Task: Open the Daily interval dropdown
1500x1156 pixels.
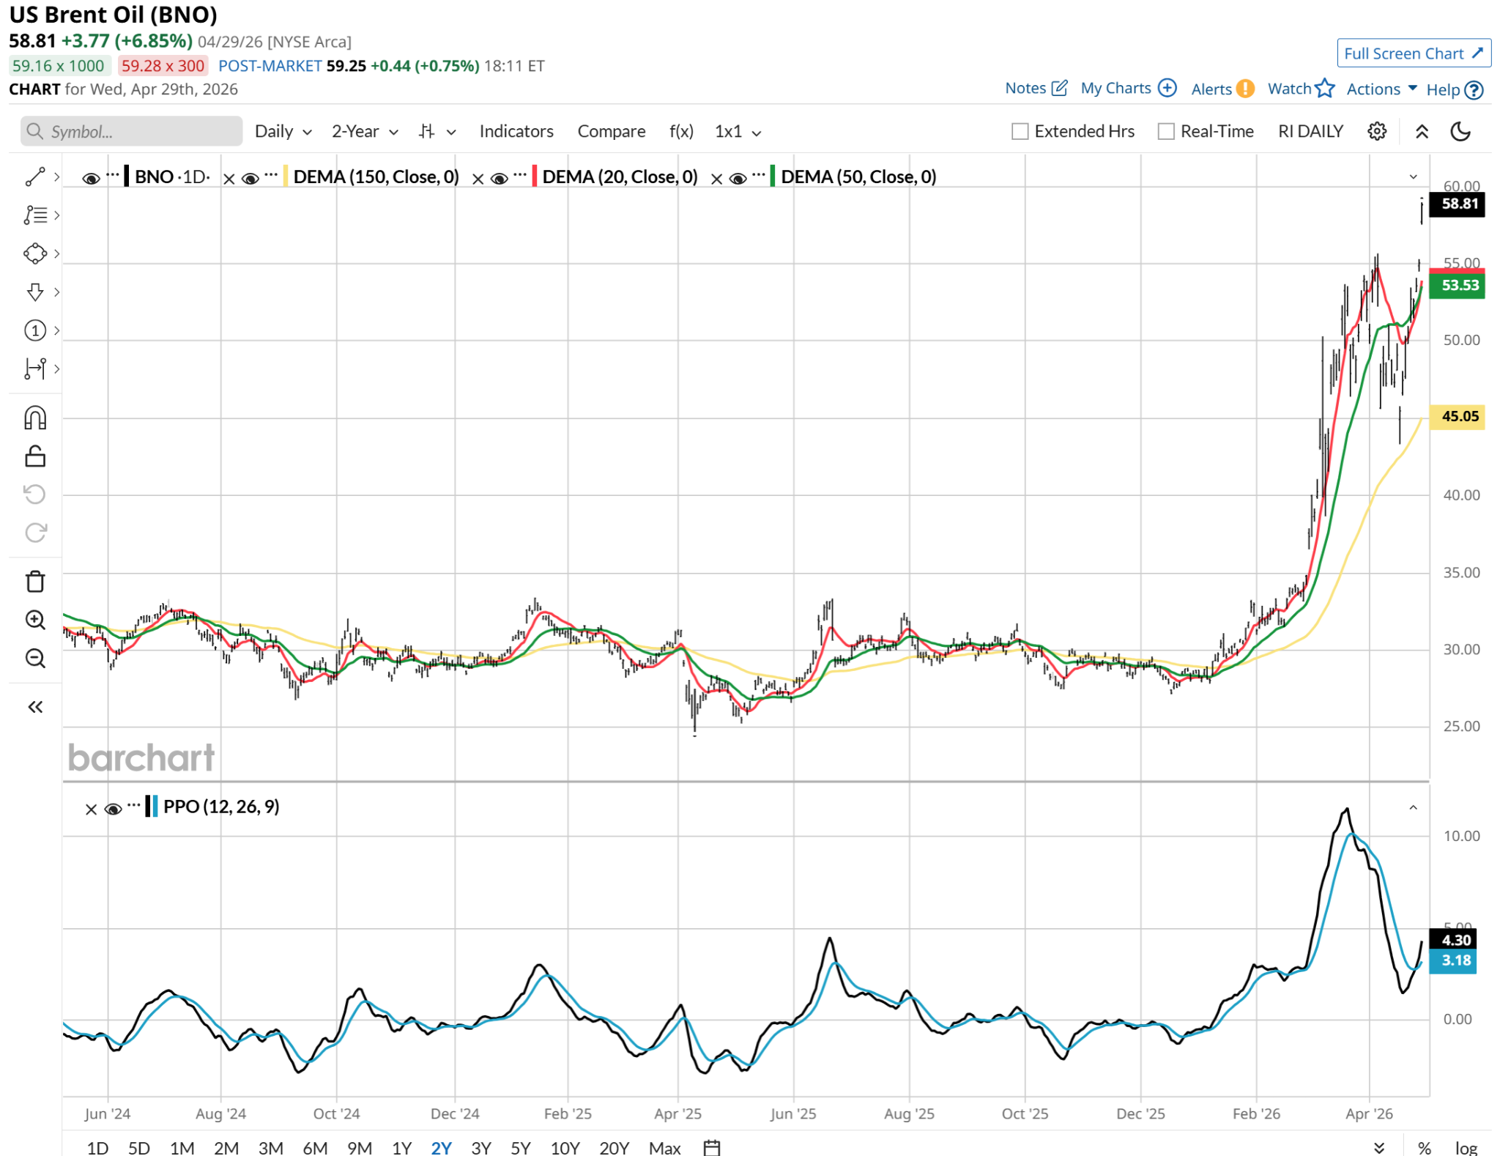Action: tap(283, 132)
